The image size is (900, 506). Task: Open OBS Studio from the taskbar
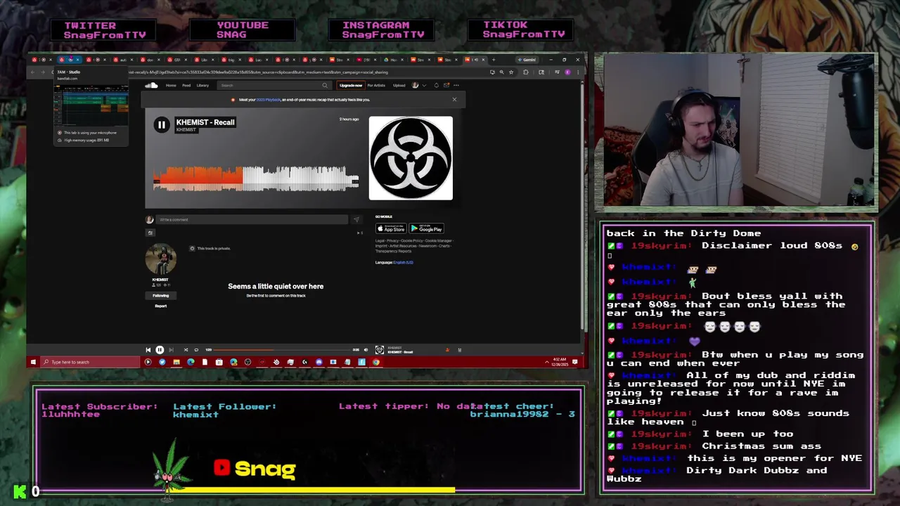[247, 362]
